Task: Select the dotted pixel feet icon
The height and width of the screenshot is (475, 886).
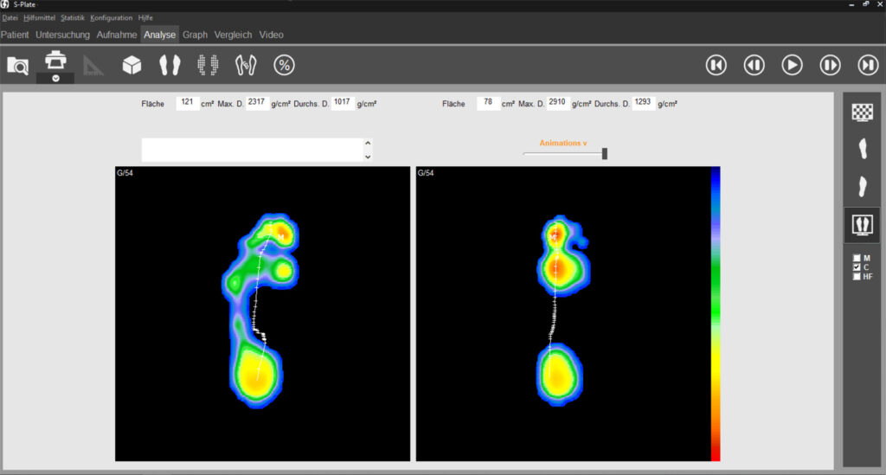Action: [x=208, y=65]
